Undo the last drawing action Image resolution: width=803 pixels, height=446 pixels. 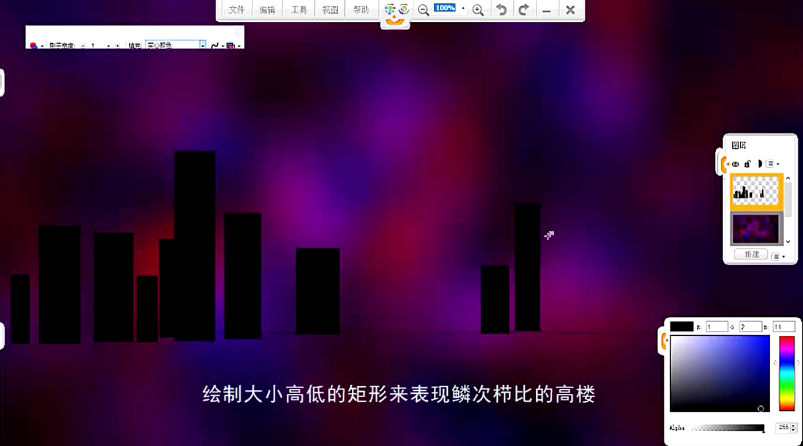coord(501,10)
